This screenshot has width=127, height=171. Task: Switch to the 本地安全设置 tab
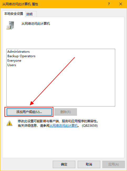pyautogui.click(x=14, y=14)
